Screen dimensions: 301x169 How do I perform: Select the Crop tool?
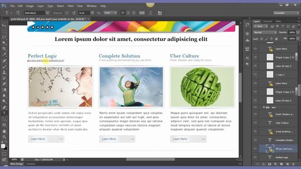(x=4, y=49)
